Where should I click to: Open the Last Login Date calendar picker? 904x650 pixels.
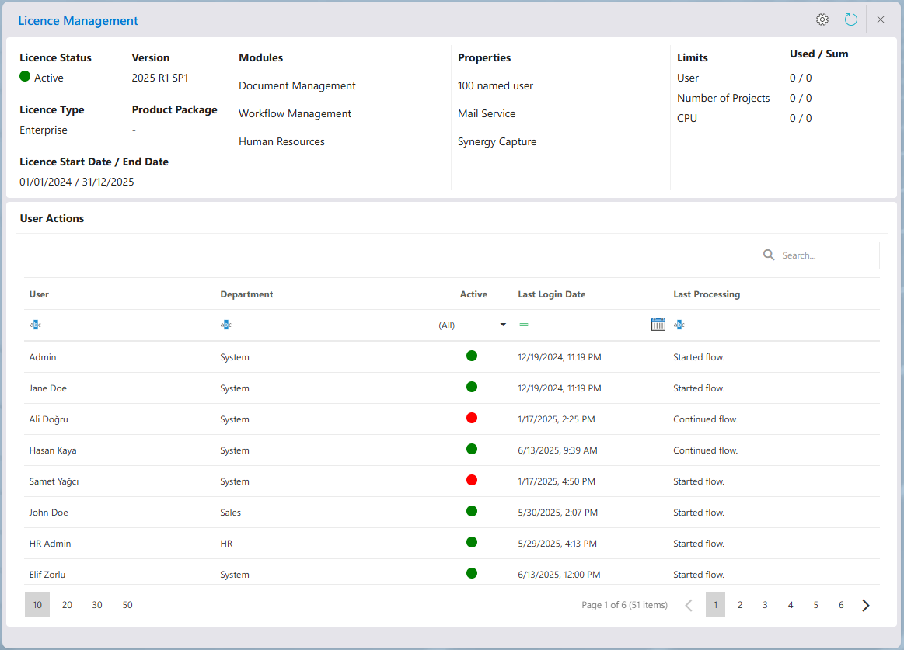tap(658, 325)
